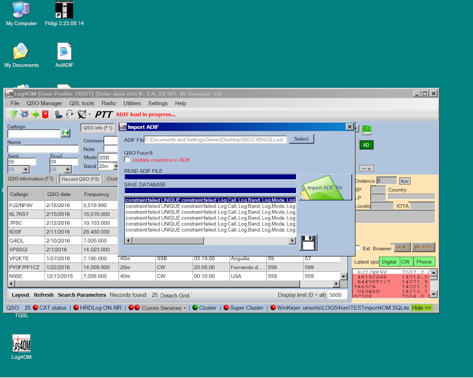
Task: Click the green AD indicator button
Action: [366, 145]
